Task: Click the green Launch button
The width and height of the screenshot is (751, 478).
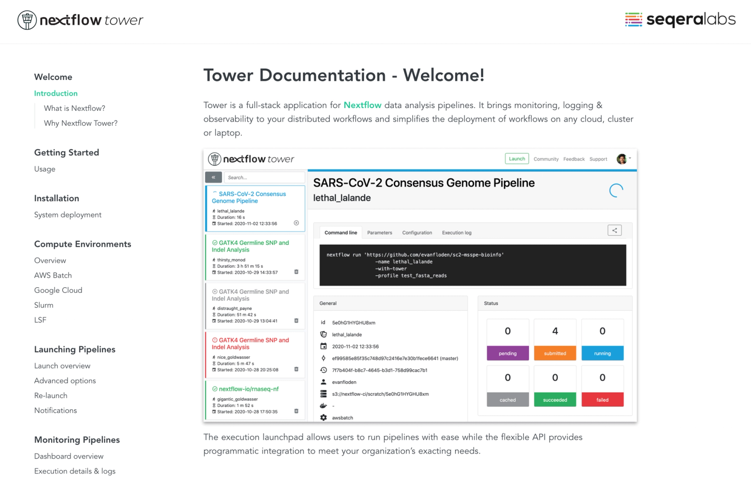Action: [517, 159]
